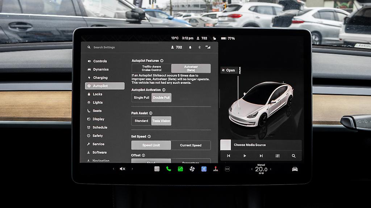Tap Choose Media Source

[250, 145]
